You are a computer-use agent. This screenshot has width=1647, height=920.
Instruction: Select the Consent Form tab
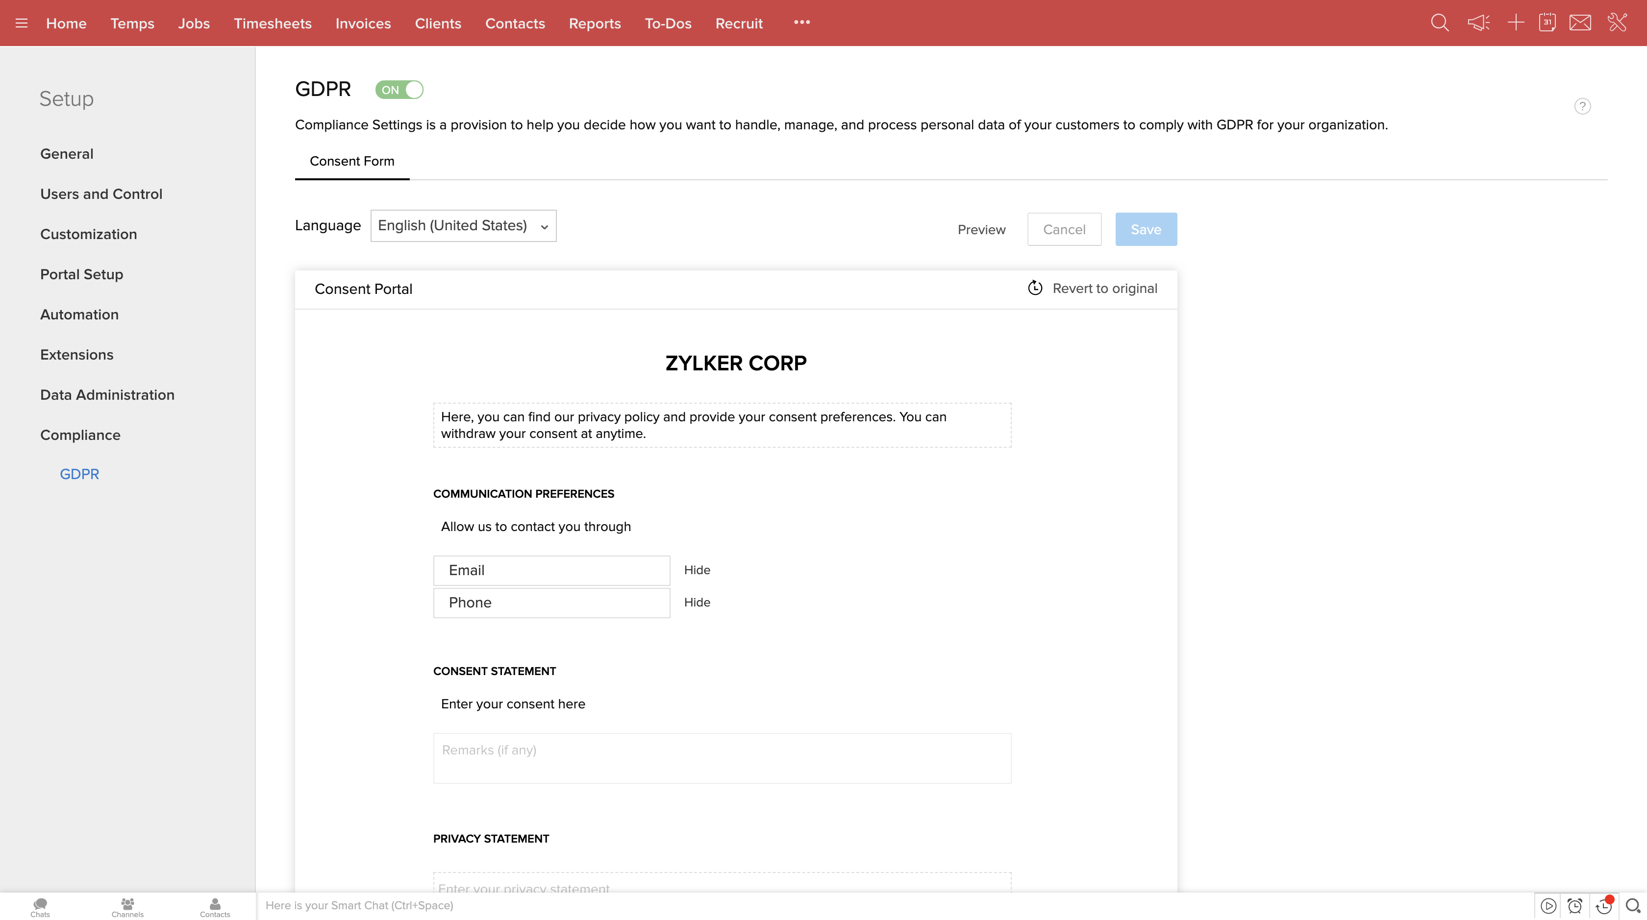pyautogui.click(x=351, y=161)
